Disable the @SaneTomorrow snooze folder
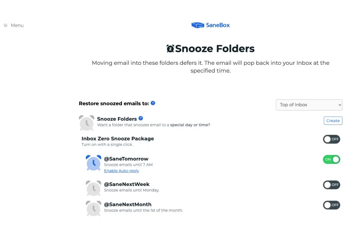The height and width of the screenshot is (240, 361). click(332, 159)
